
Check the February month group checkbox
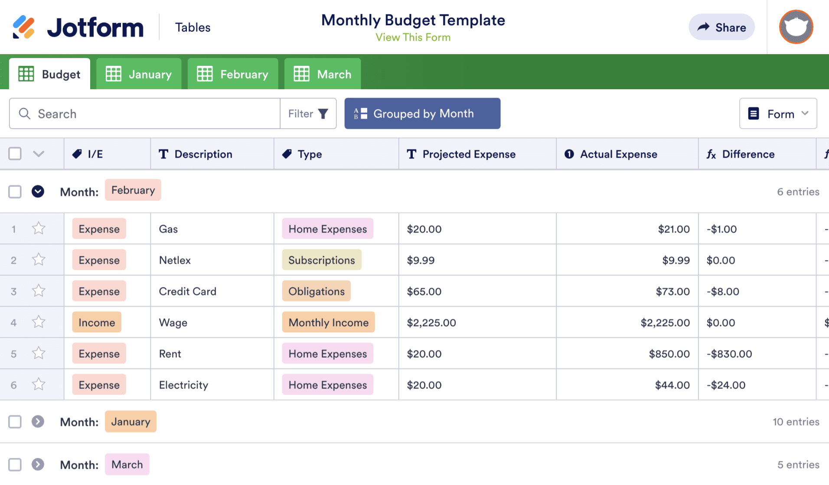point(15,191)
